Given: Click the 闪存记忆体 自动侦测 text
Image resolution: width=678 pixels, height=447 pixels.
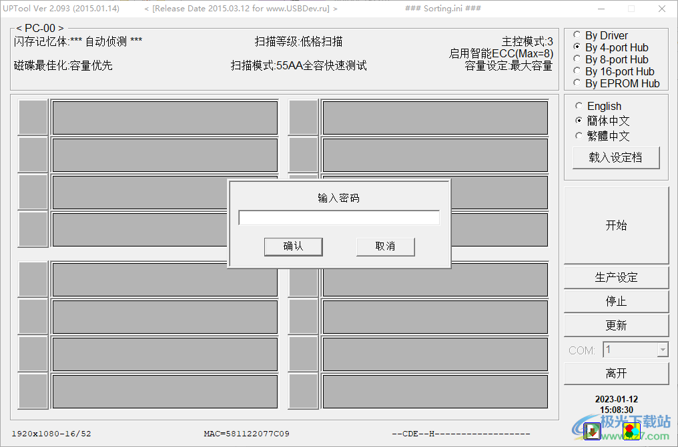Looking at the screenshot, I should [78, 41].
